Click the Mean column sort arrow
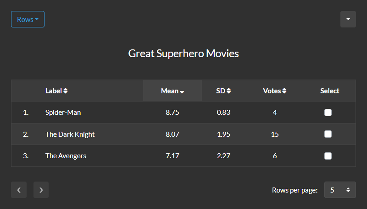 tap(182, 91)
